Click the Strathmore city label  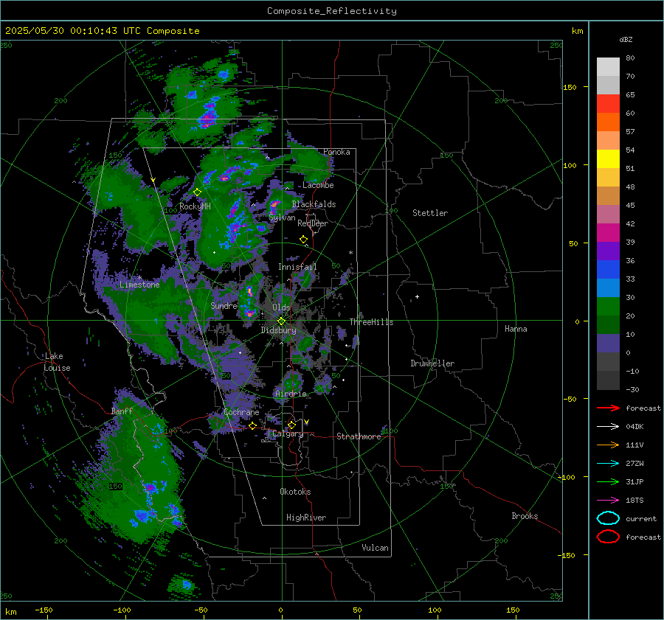359,436
